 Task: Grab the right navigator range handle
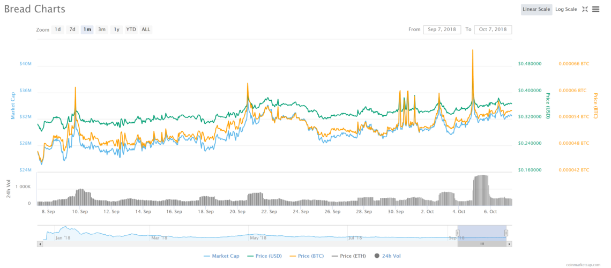coord(506,233)
